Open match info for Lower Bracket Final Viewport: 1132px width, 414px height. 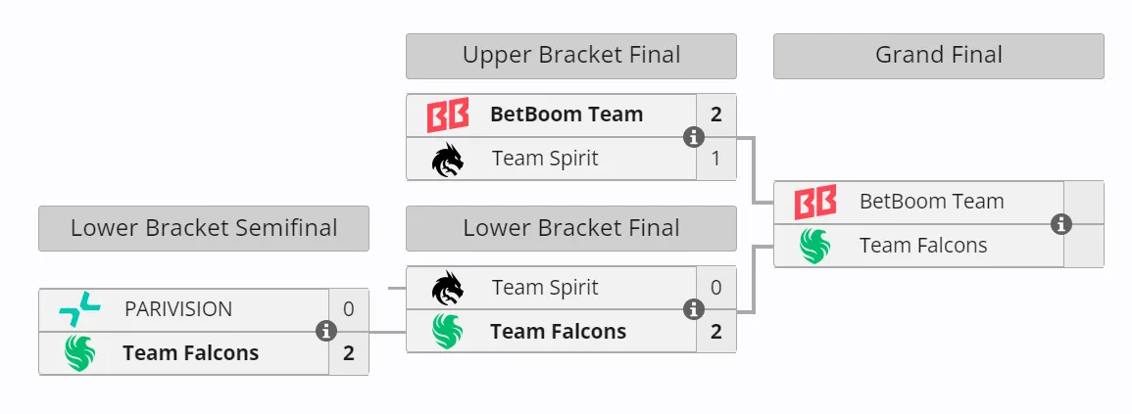[x=694, y=309]
